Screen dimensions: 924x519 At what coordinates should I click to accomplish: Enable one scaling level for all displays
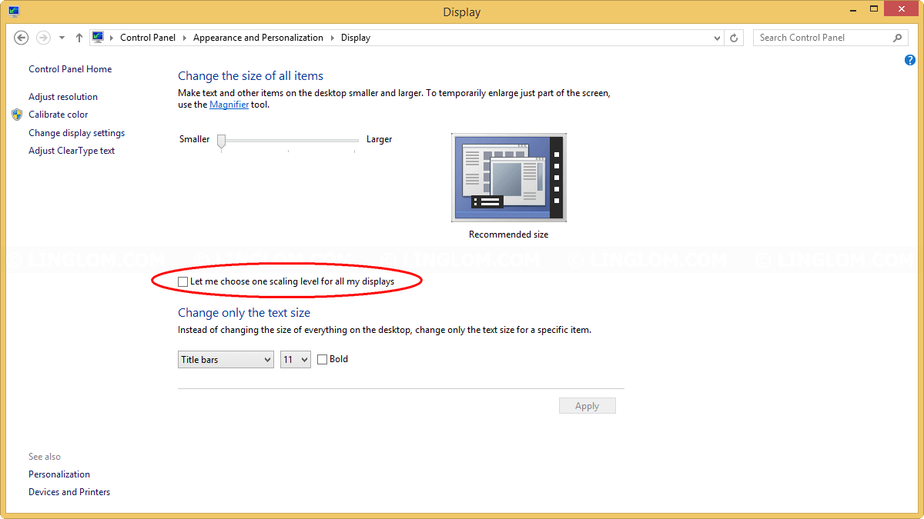[x=182, y=282]
